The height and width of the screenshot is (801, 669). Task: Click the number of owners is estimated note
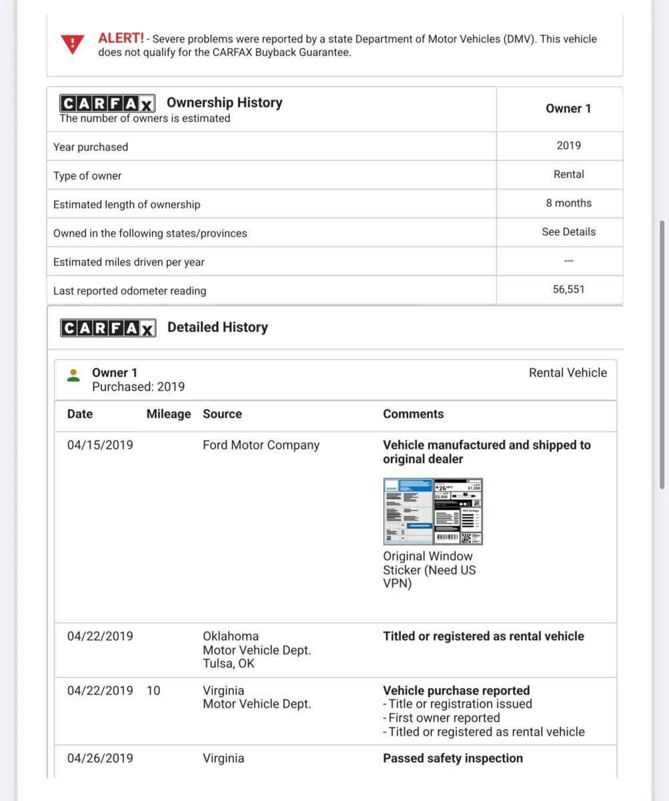[145, 118]
